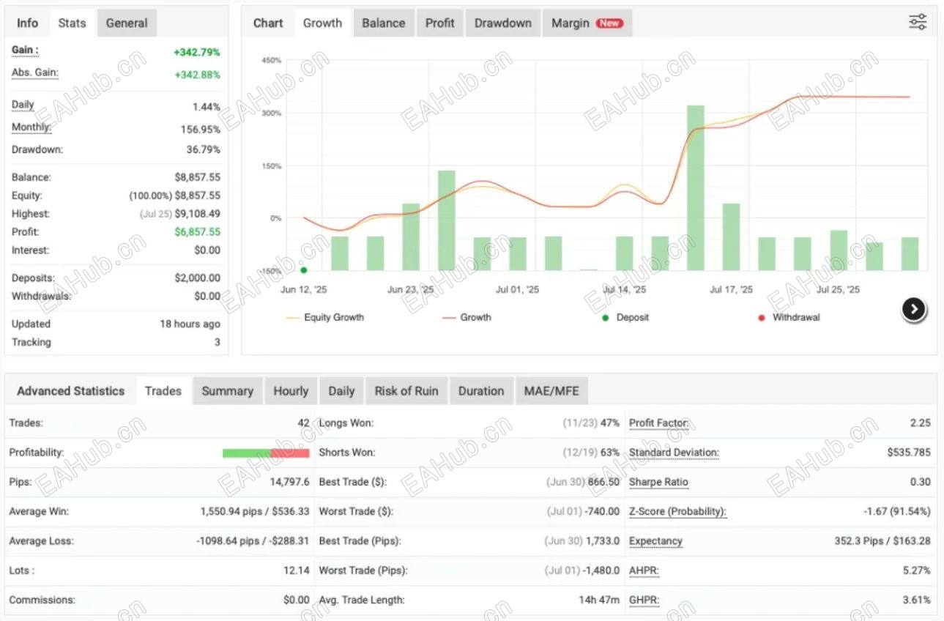944x621 pixels.
Task: Toggle Equity Growth legend line
Action: 324,317
